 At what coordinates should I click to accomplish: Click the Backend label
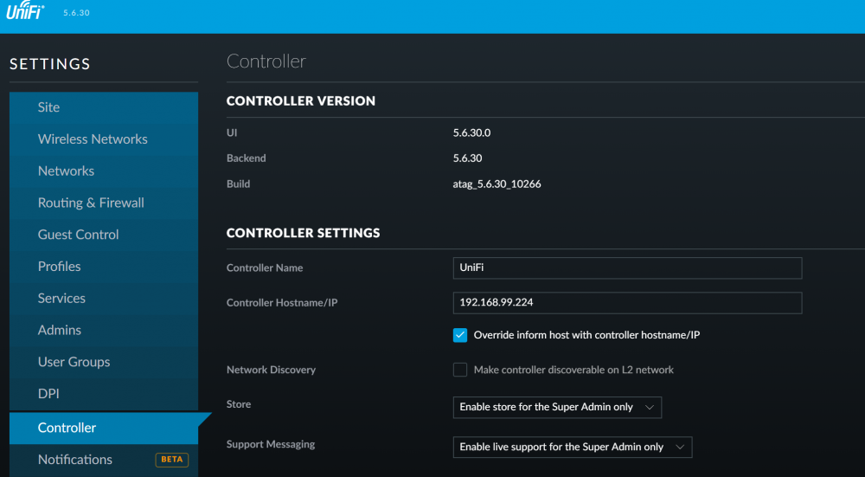pyautogui.click(x=246, y=158)
